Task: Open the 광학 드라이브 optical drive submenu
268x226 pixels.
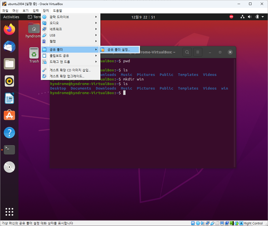Action: click(70, 17)
